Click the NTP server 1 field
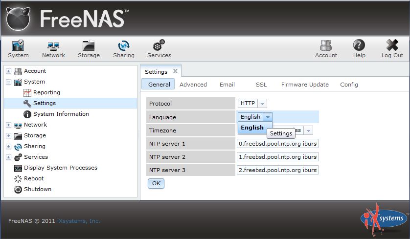 (277, 144)
